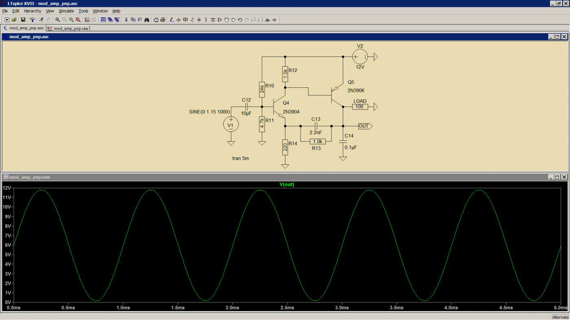Open the Help menu
Screen dimensions: 570x320
point(116,11)
